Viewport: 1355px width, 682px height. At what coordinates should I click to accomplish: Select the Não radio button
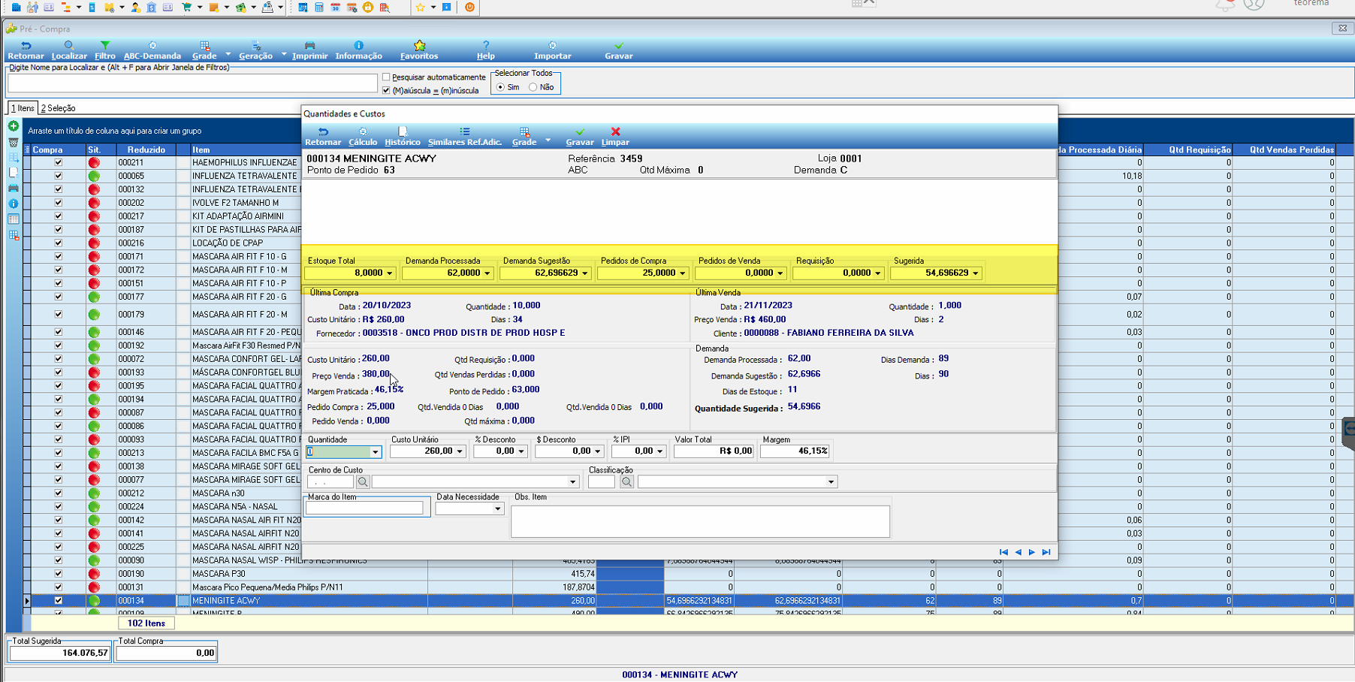pos(533,87)
